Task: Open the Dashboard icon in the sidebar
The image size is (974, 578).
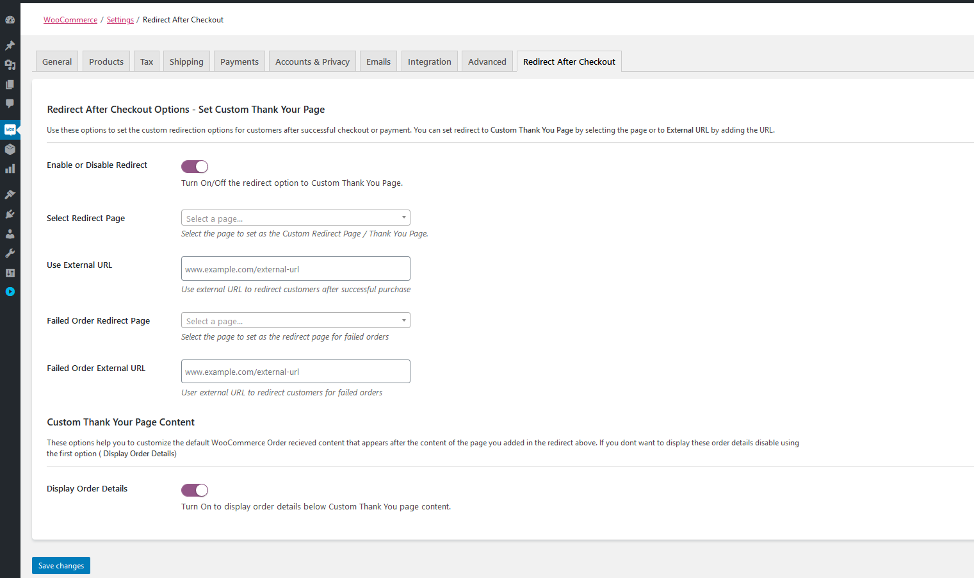Action: pos(10,20)
